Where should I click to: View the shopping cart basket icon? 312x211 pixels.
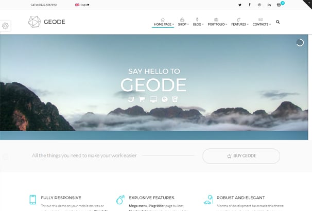point(279,5)
